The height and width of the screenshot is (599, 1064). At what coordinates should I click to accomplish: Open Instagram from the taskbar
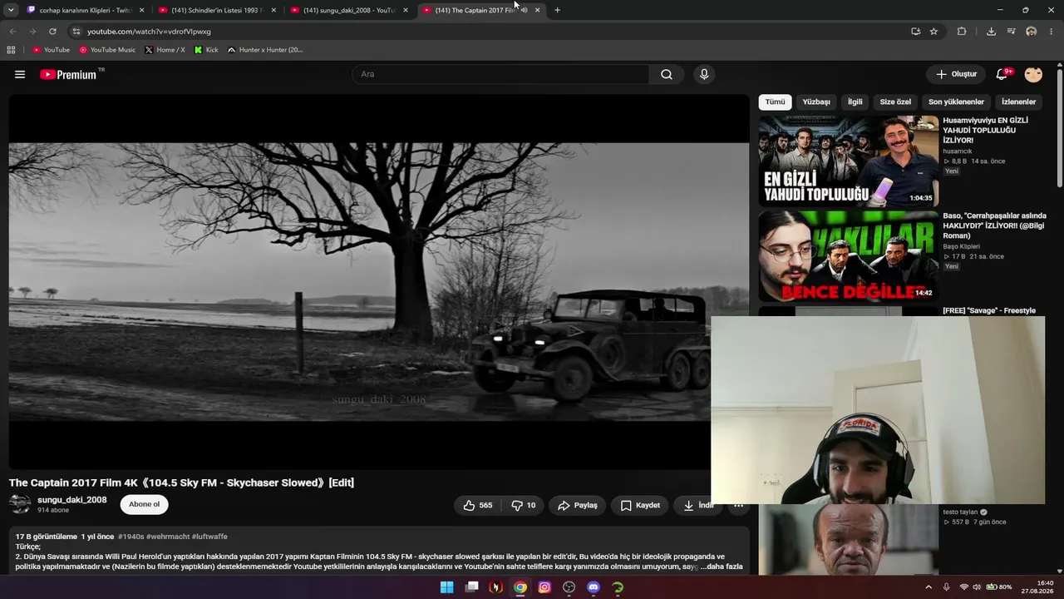(x=544, y=587)
